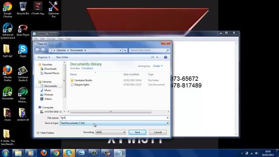Open Mozilla Firefox desktop shortcut
The width and height of the screenshot is (279, 157).
(x=7, y=74)
